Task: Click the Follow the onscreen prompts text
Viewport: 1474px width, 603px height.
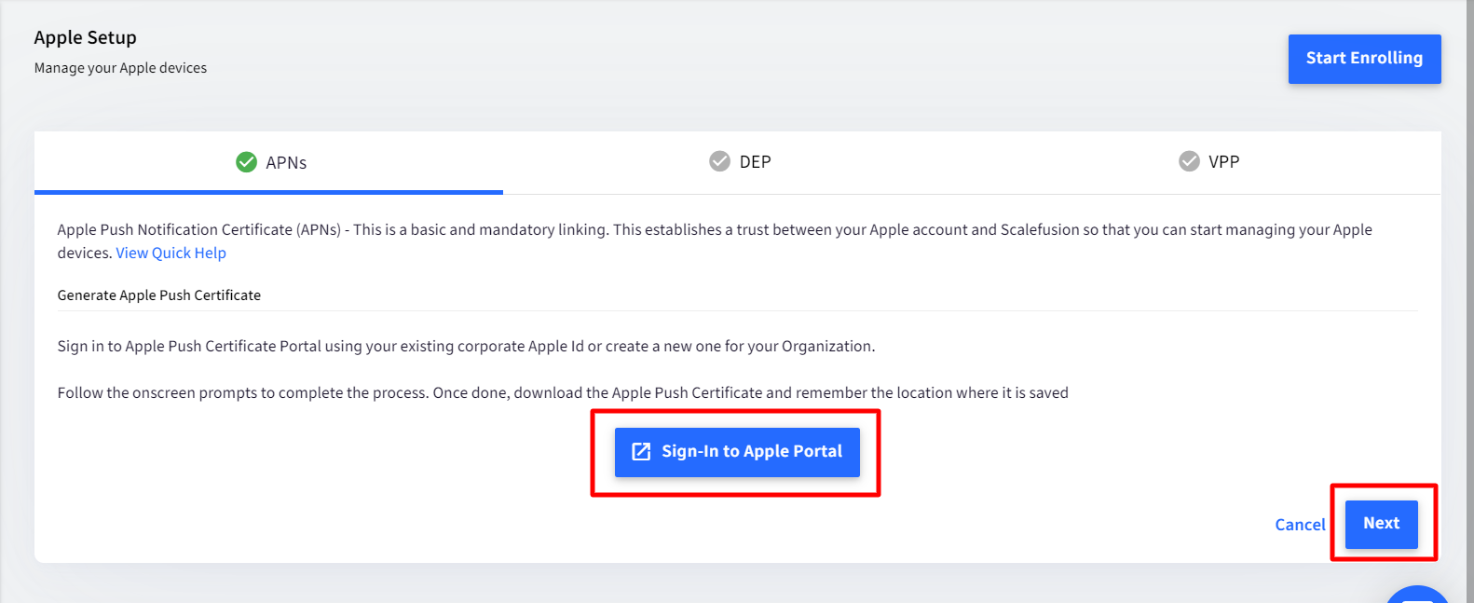Action: [x=563, y=393]
